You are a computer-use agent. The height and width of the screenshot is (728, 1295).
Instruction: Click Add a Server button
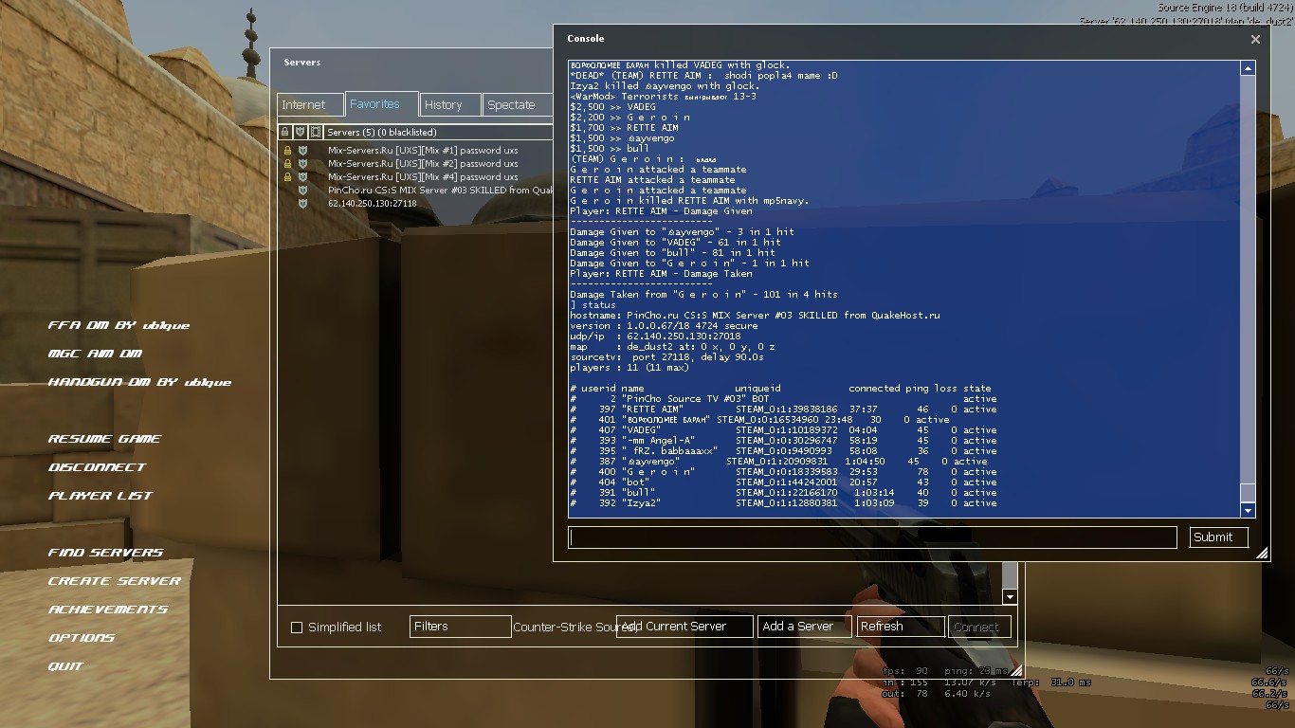(x=803, y=627)
